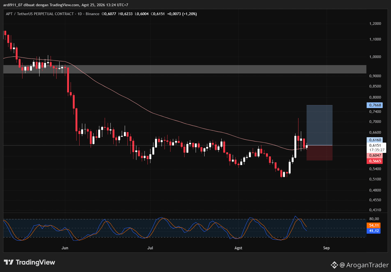Select the gray resistance zone rectangle
Viewport: 391px width, 272px height.
[185, 69]
